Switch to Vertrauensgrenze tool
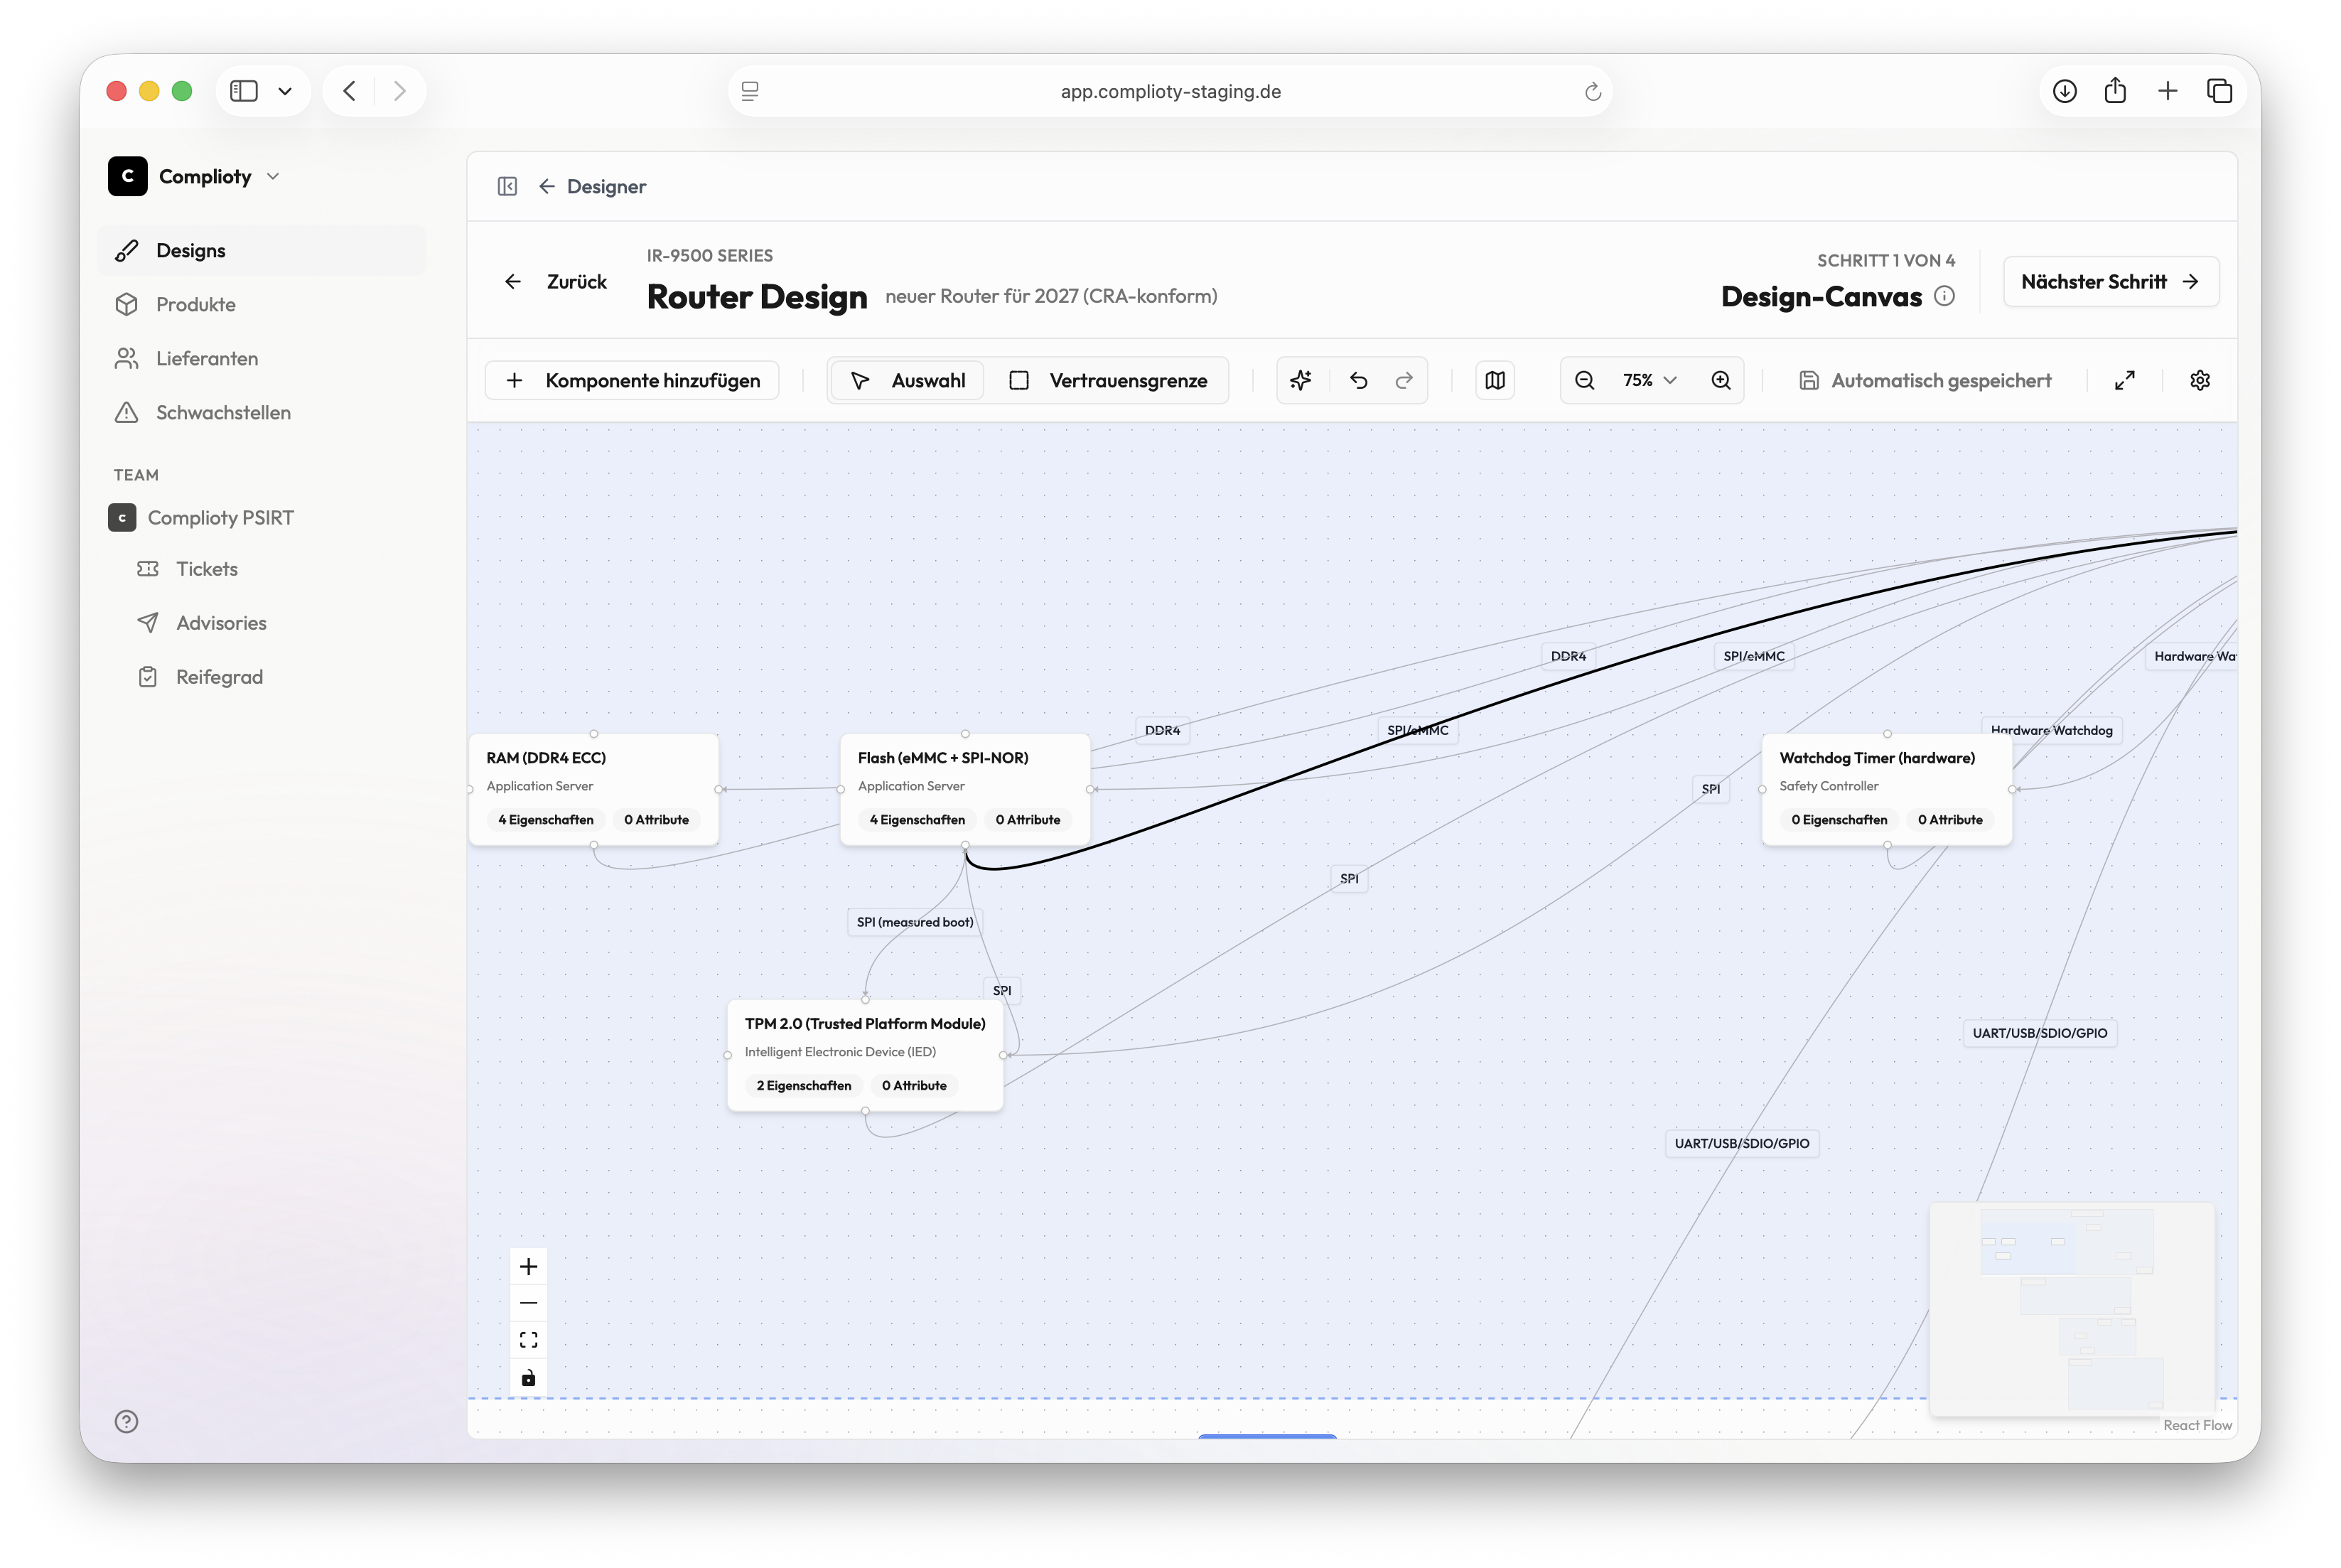 [1109, 380]
